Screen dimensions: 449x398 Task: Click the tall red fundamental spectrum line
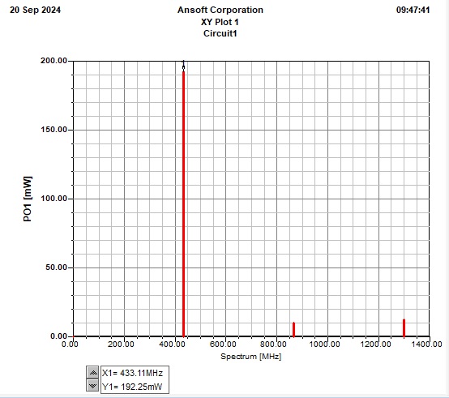pyautogui.click(x=183, y=204)
